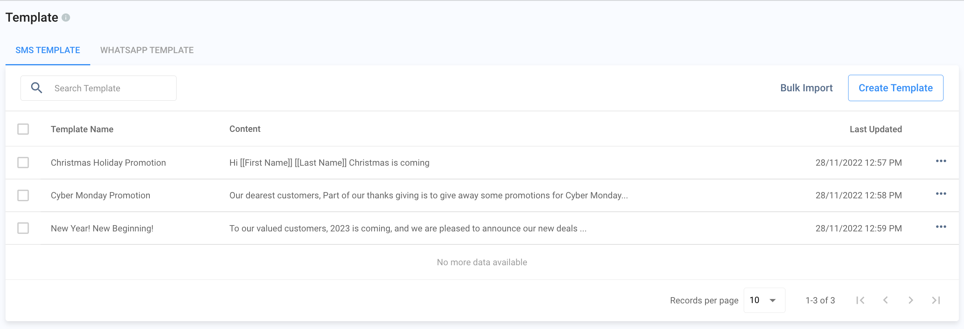Jump to the last page of records
This screenshot has height=329, width=964.
tap(936, 300)
